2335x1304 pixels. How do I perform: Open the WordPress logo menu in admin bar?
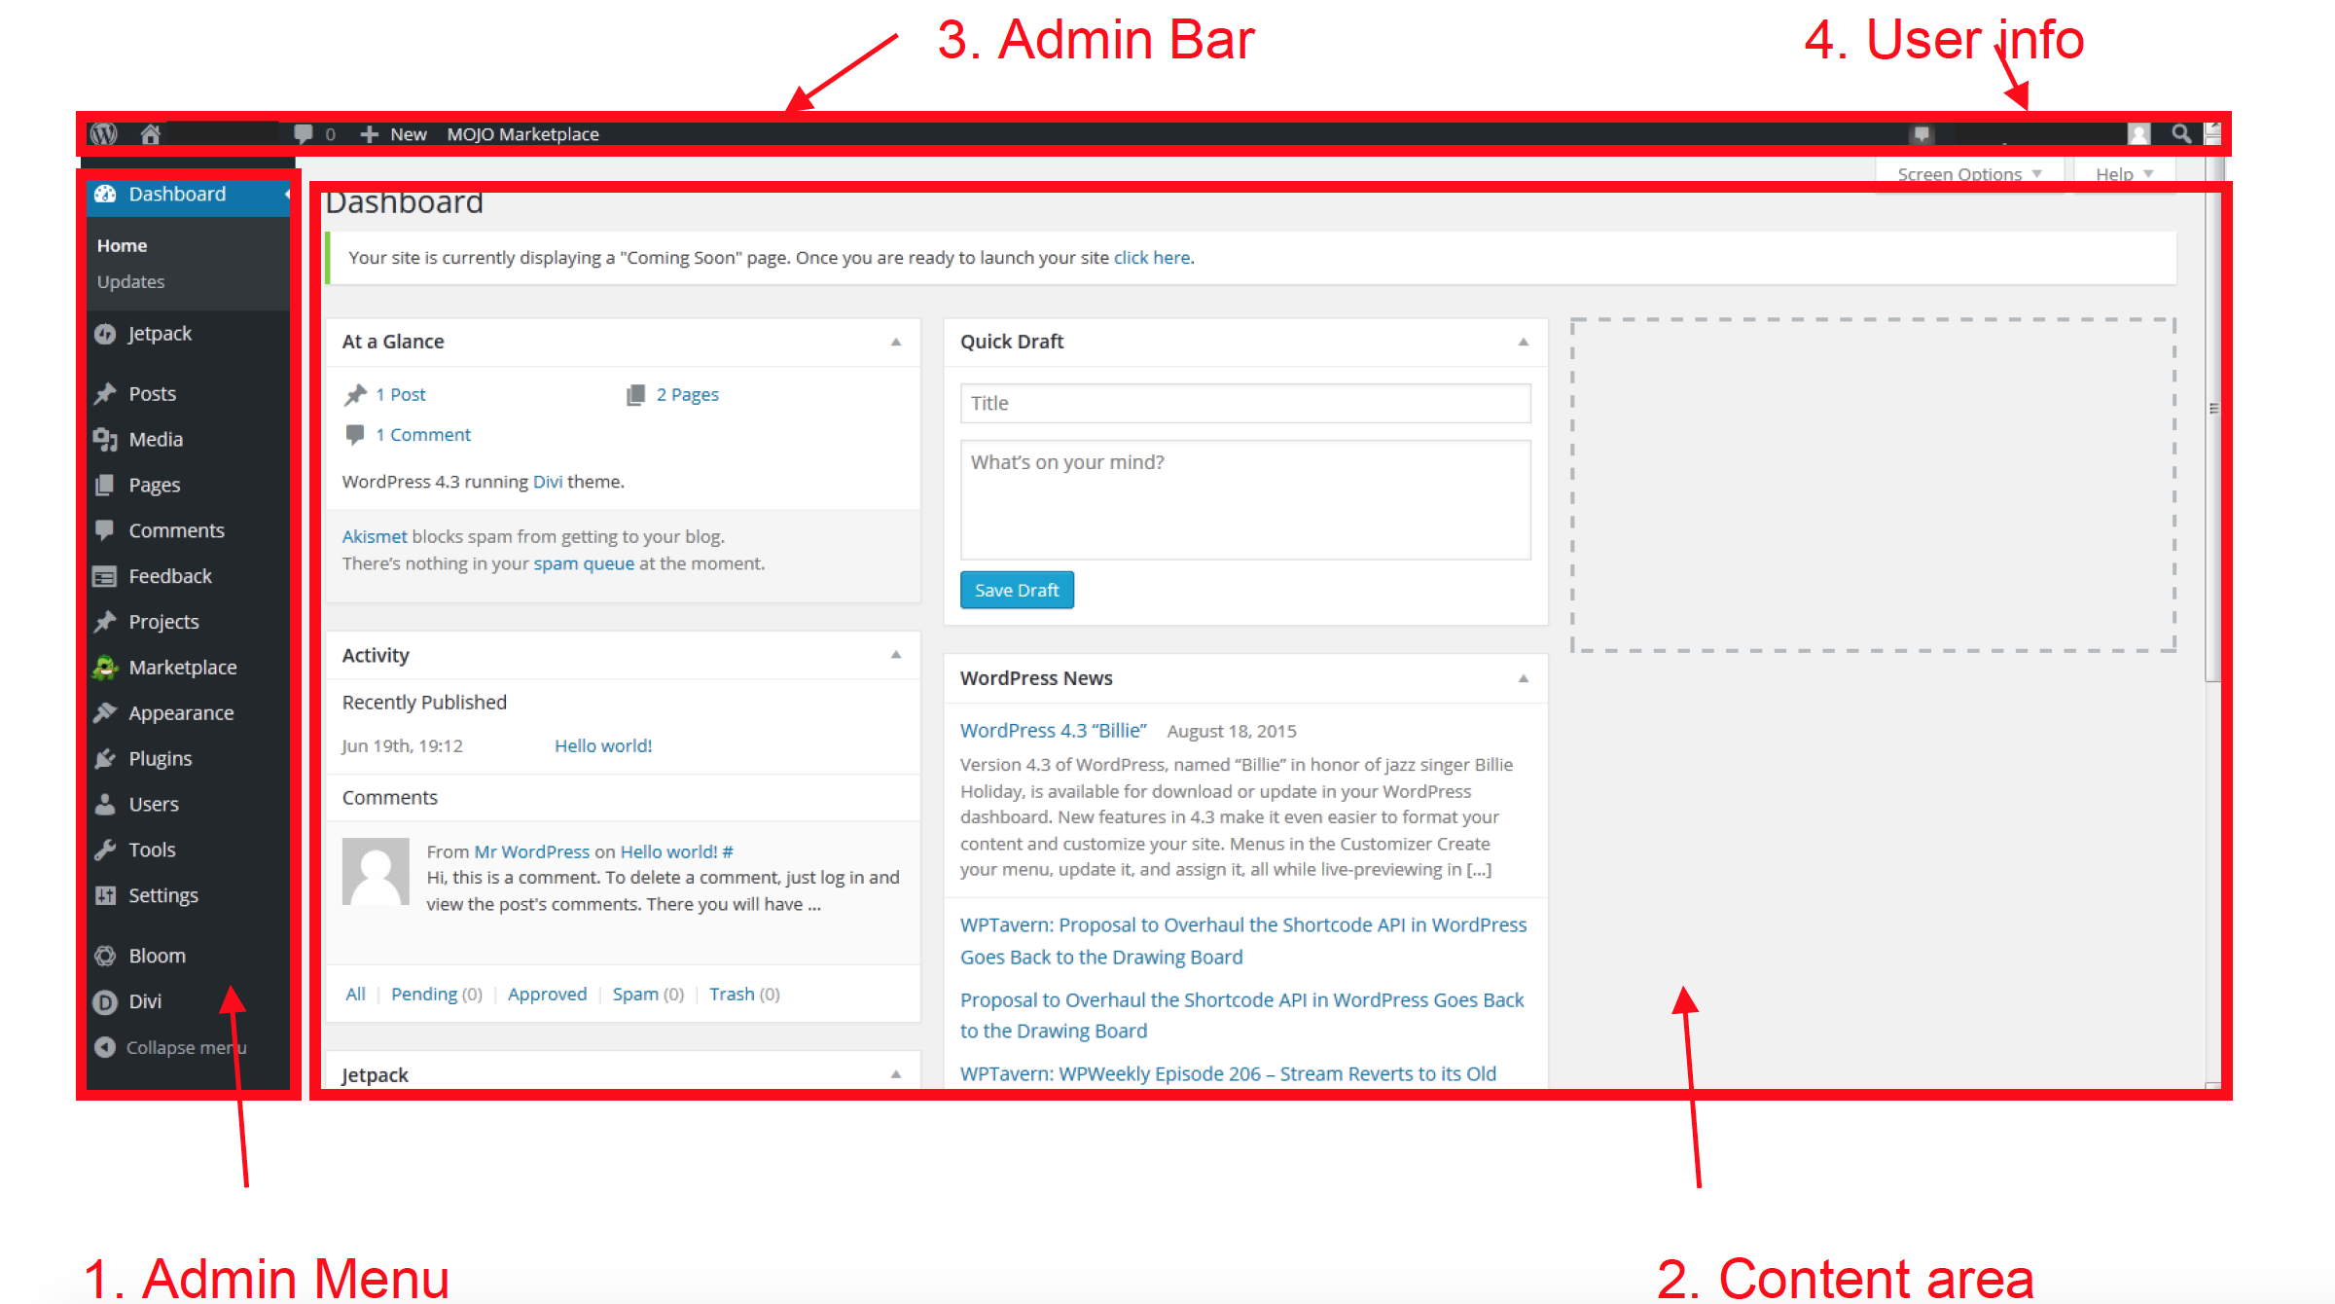point(104,133)
